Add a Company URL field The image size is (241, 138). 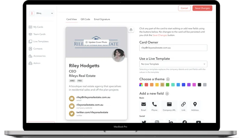(169, 106)
